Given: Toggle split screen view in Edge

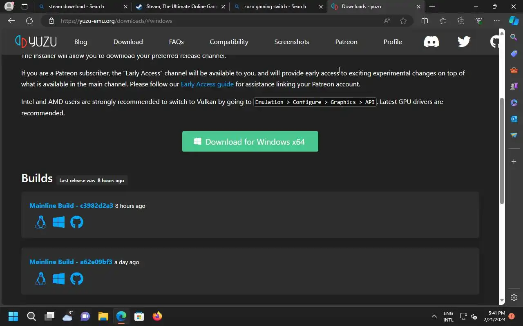Looking at the screenshot, I should pos(425,21).
